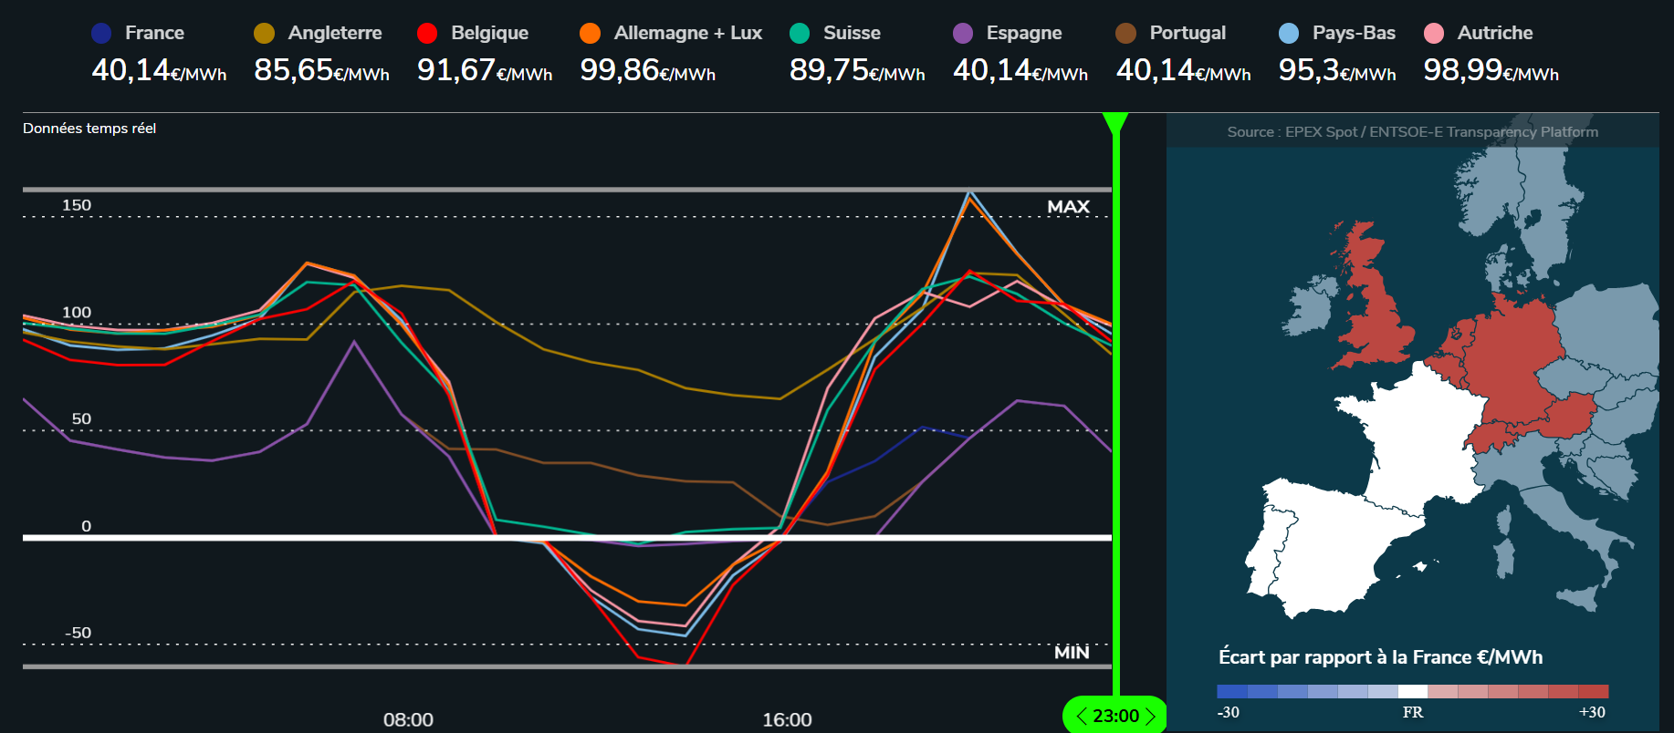Screen dimensions: 1674x733
Task: Click the MAX label on chart
Action: coord(1068,207)
